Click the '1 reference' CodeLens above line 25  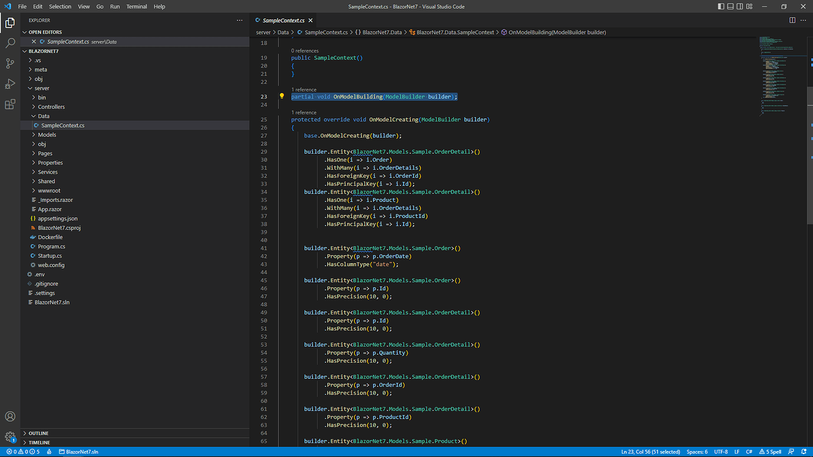303,112
